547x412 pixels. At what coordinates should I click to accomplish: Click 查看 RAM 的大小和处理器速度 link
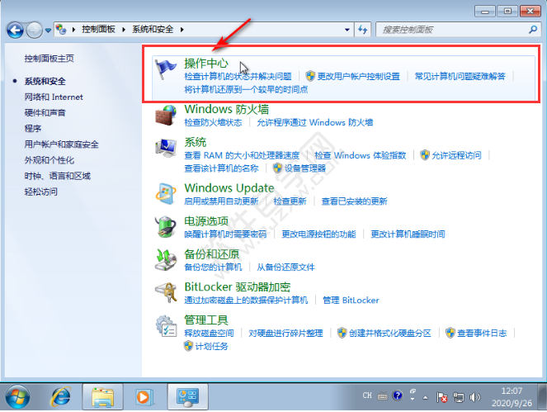point(242,155)
